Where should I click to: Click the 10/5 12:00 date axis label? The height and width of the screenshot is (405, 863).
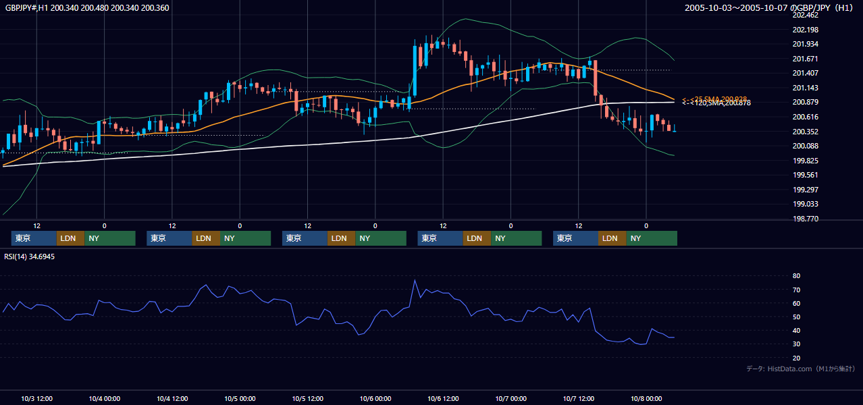coord(308,399)
